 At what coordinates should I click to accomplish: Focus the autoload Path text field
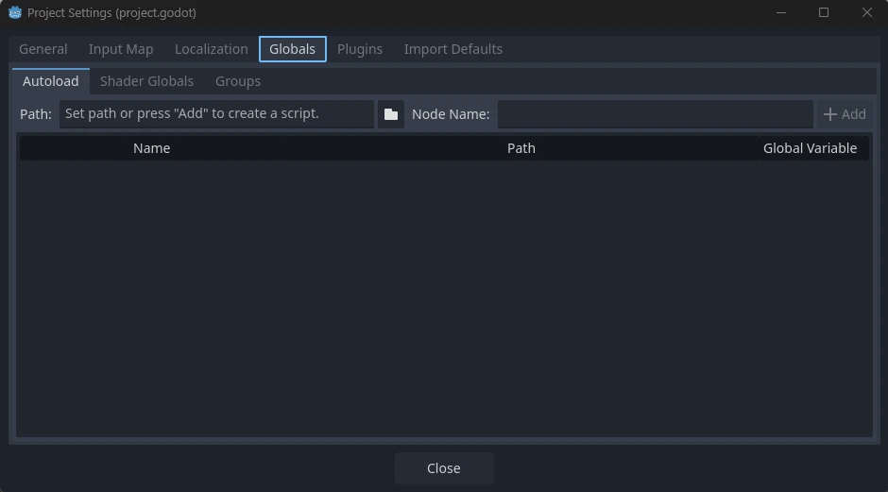(x=216, y=114)
